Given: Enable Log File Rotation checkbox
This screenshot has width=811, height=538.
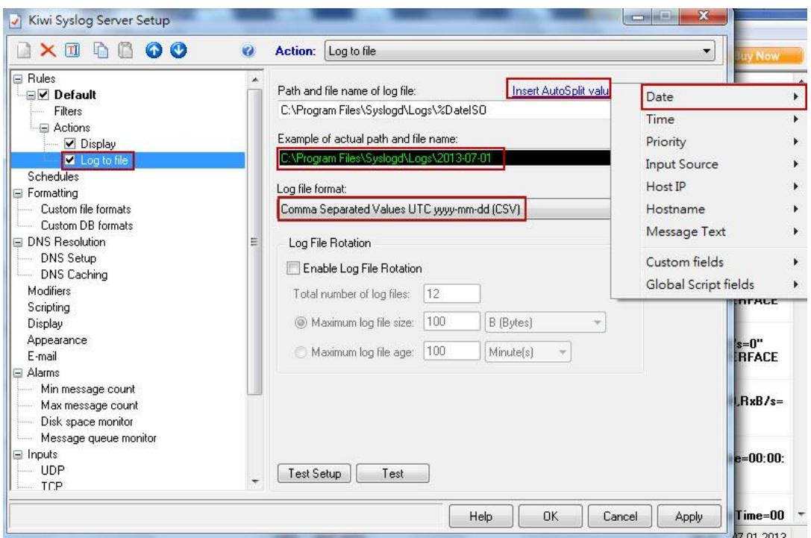Looking at the screenshot, I should pos(292,268).
